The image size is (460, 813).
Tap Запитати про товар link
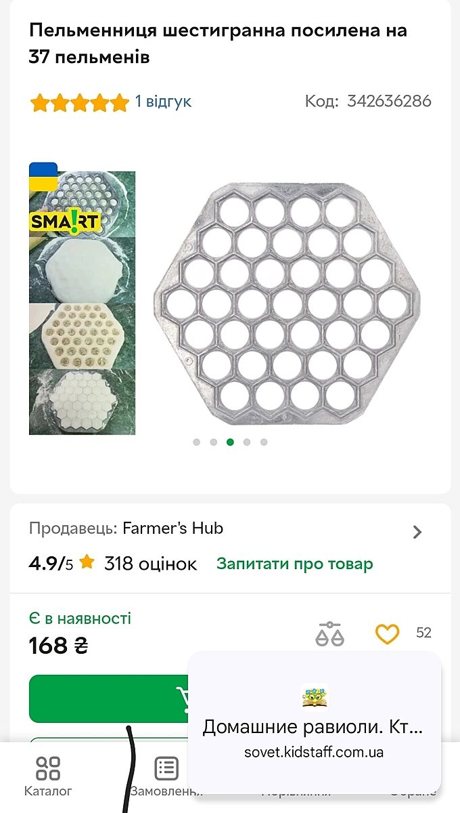coord(294,564)
